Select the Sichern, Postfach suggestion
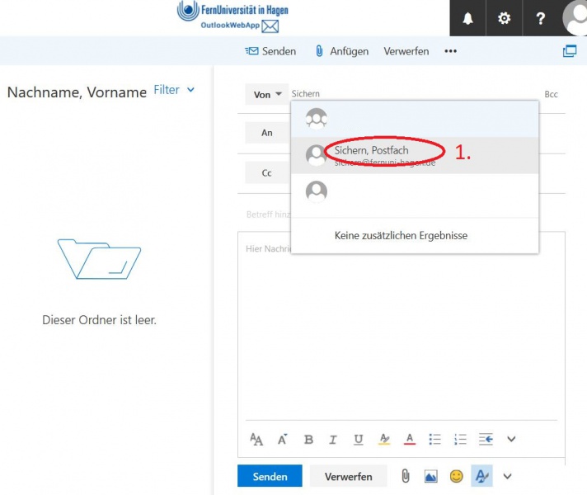Image resolution: width=587 pixels, height=495 pixels. pos(415,155)
